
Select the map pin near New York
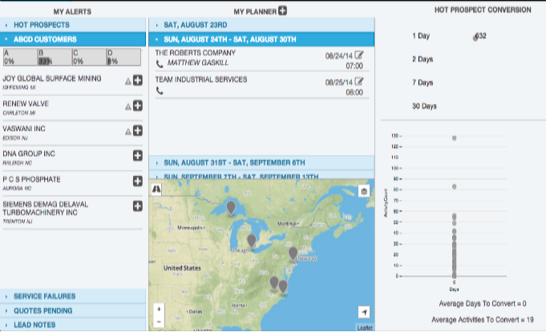pyautogui.click(x=293, y=254)
